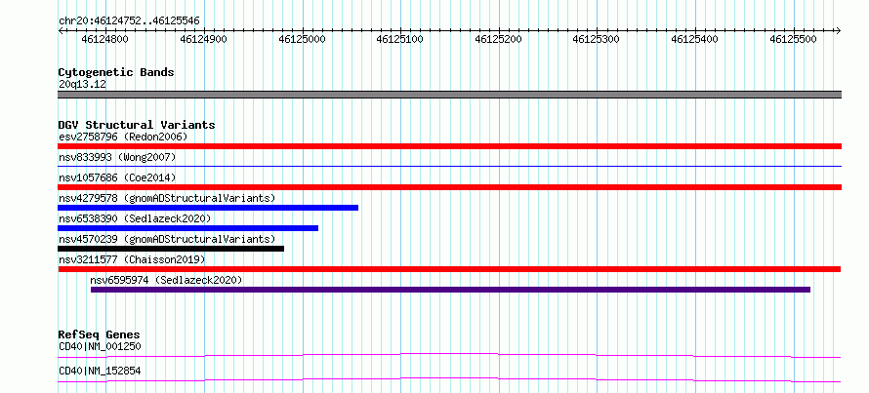Select the red bar under esv2758796

pyautogui.click(x=449, y=146)
